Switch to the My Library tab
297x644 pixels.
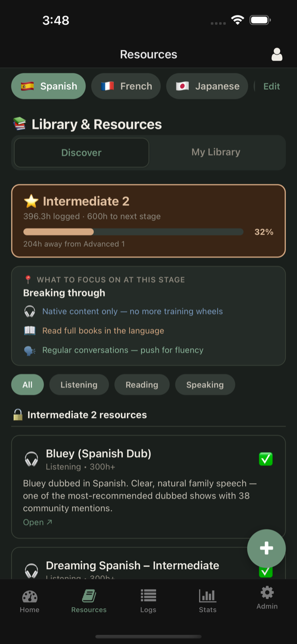coord(216,153)
